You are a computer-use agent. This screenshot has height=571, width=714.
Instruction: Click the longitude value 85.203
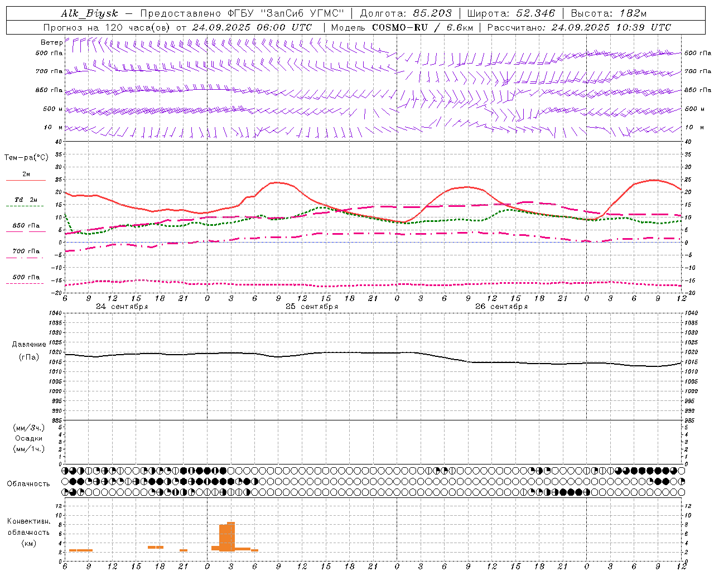point(432,13)
